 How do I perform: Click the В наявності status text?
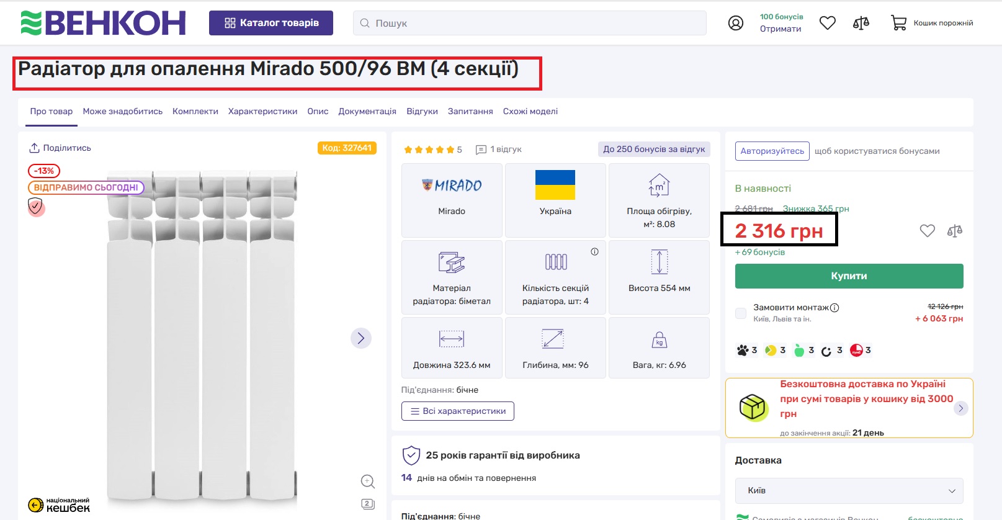click(763, 189)
